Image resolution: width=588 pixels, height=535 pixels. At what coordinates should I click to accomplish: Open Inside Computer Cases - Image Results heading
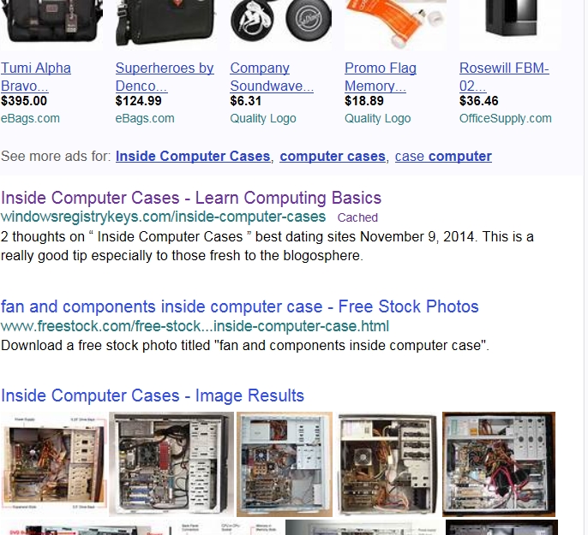pos(153,395)
